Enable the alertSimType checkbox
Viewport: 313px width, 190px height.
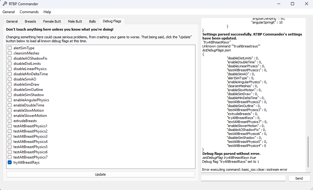(x=9, y=48)
